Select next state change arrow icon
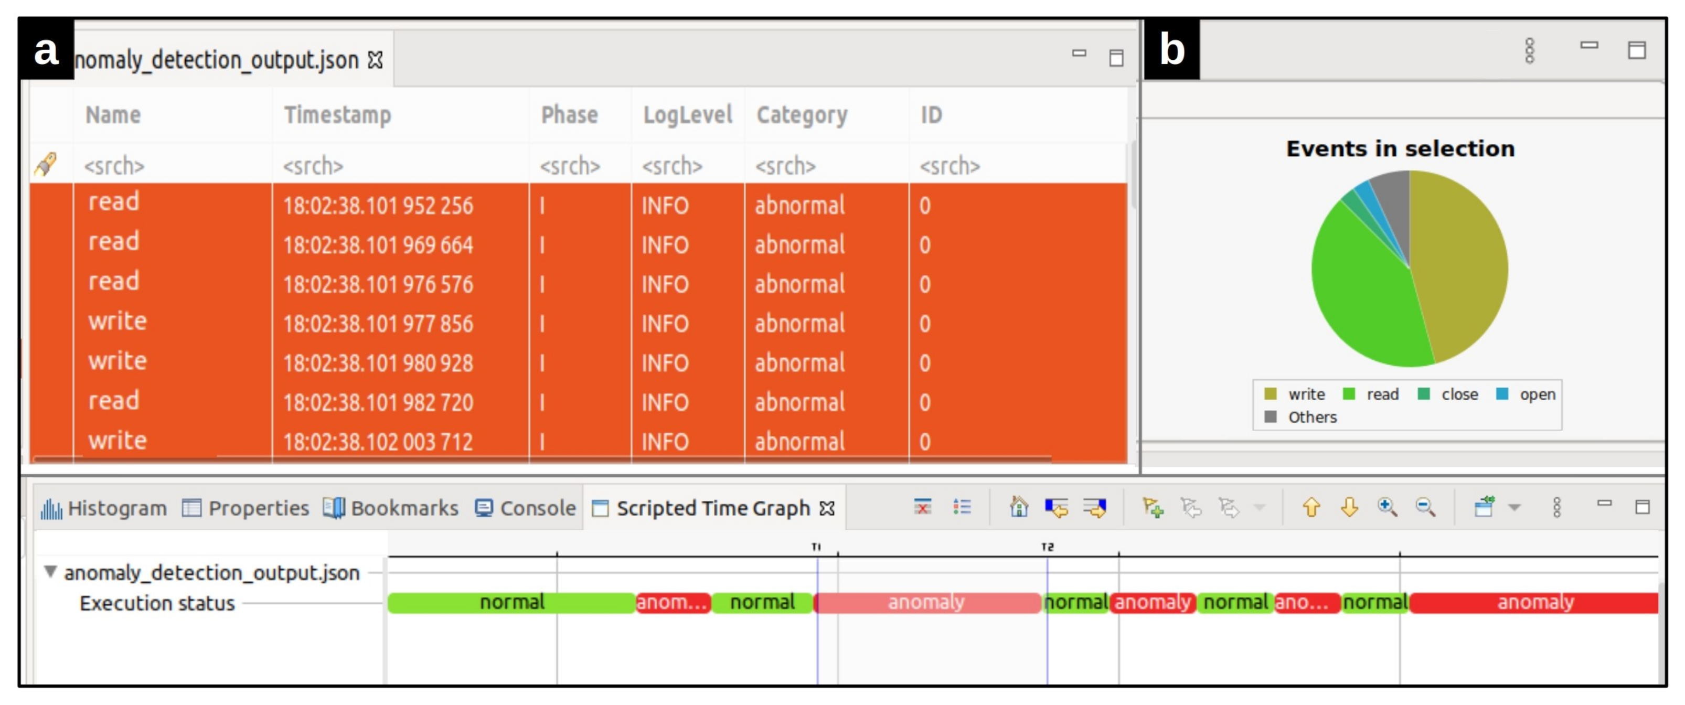The image size is (1685, 705). click(x=1094, y=507)
